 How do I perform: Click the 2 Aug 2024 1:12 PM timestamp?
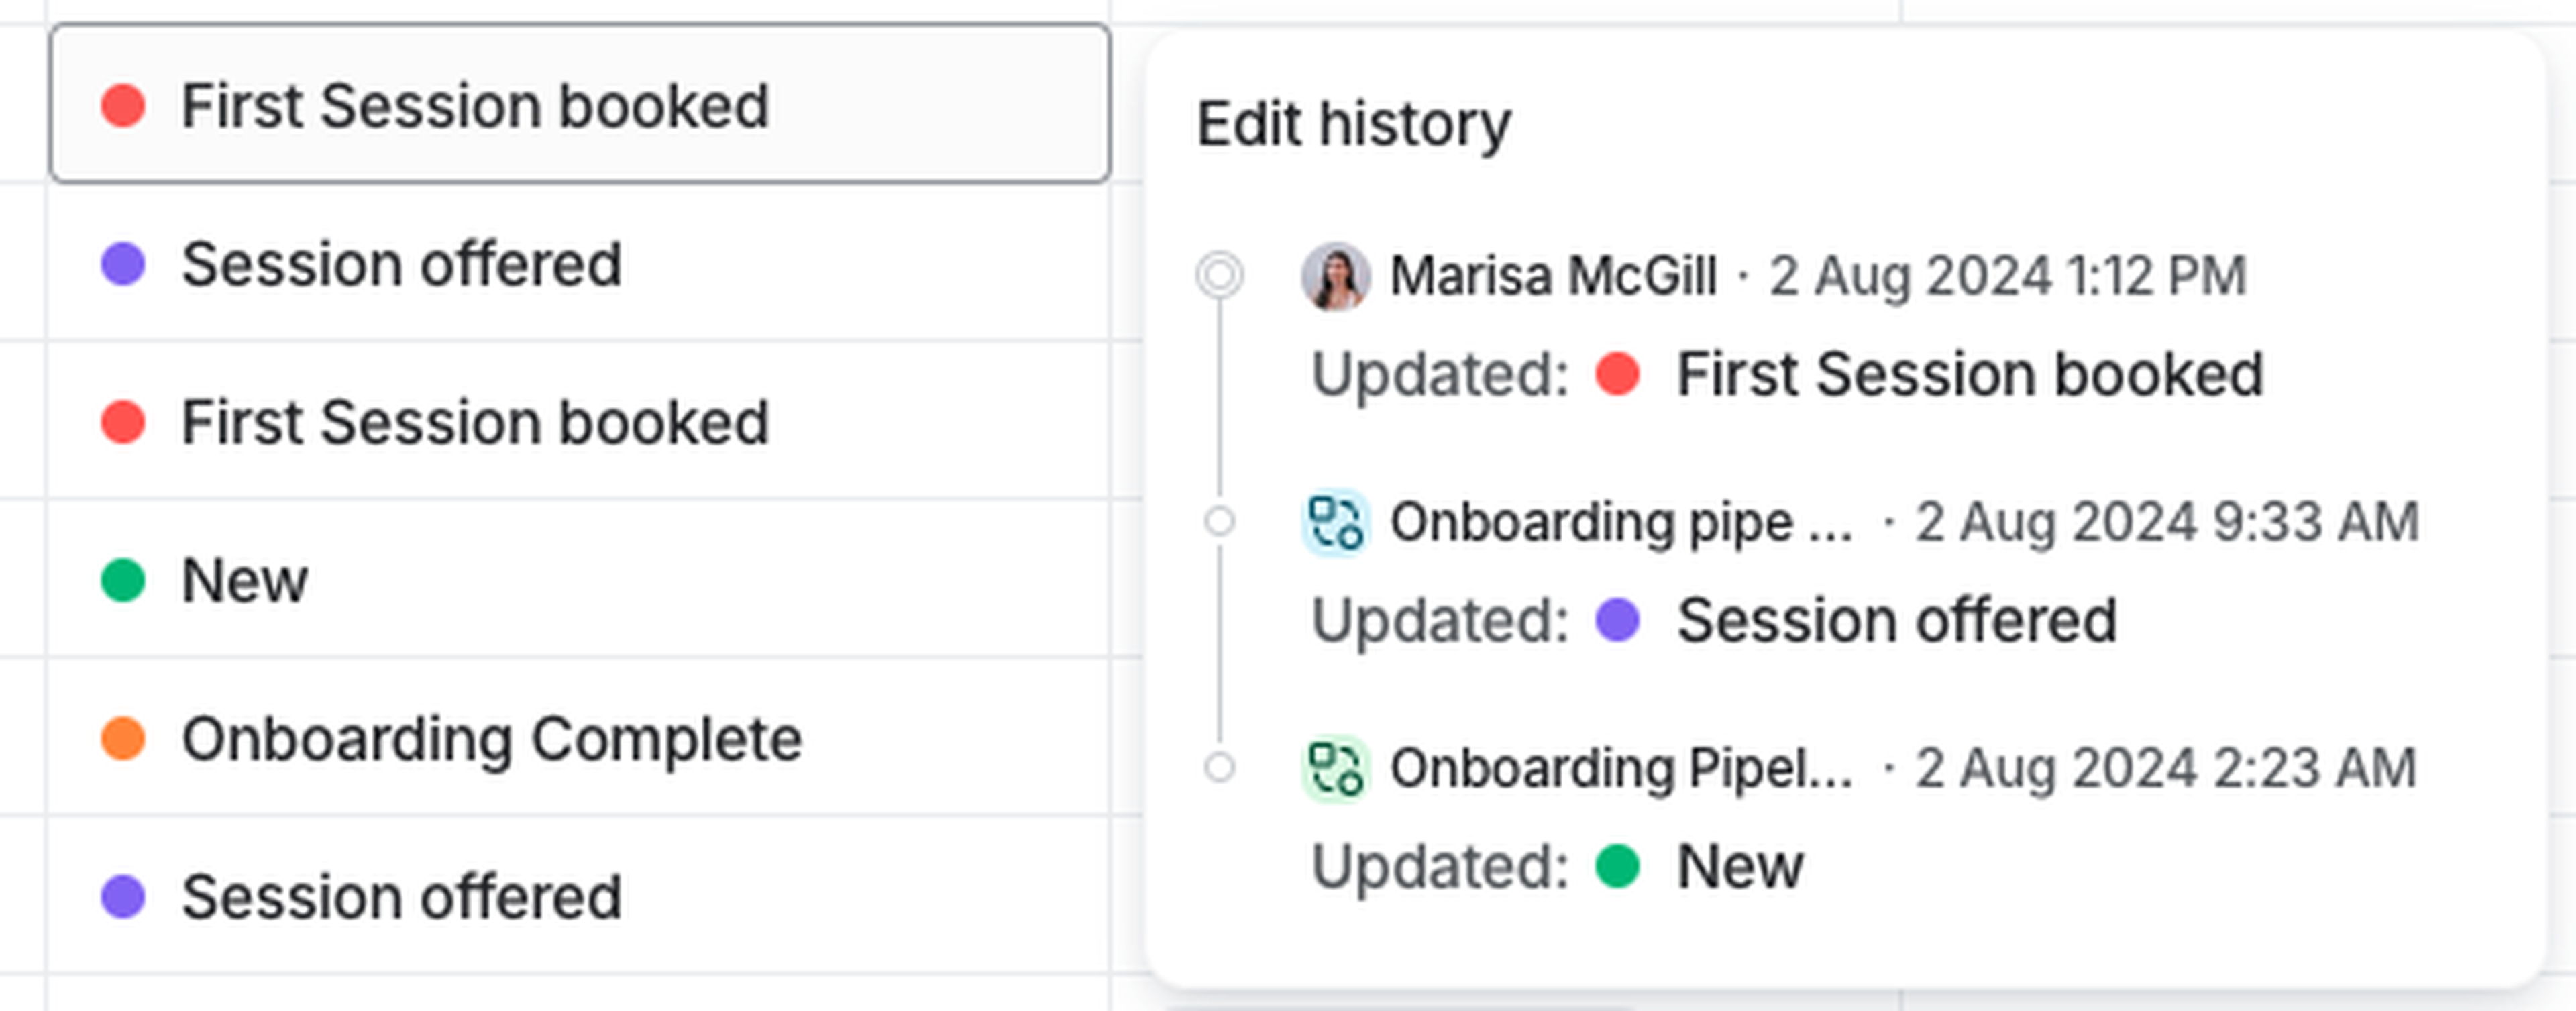tap(2007, 276)
